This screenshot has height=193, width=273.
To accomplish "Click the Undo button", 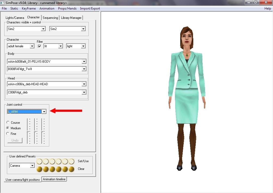I will point(15,140).
